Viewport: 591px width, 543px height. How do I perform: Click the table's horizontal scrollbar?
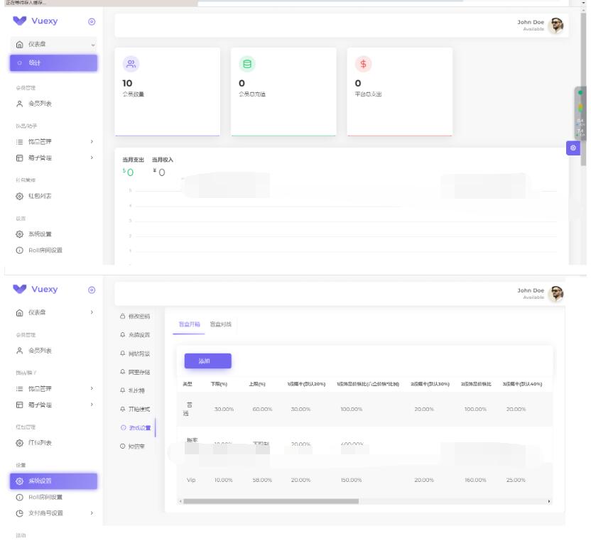click(x=270, y=501)
